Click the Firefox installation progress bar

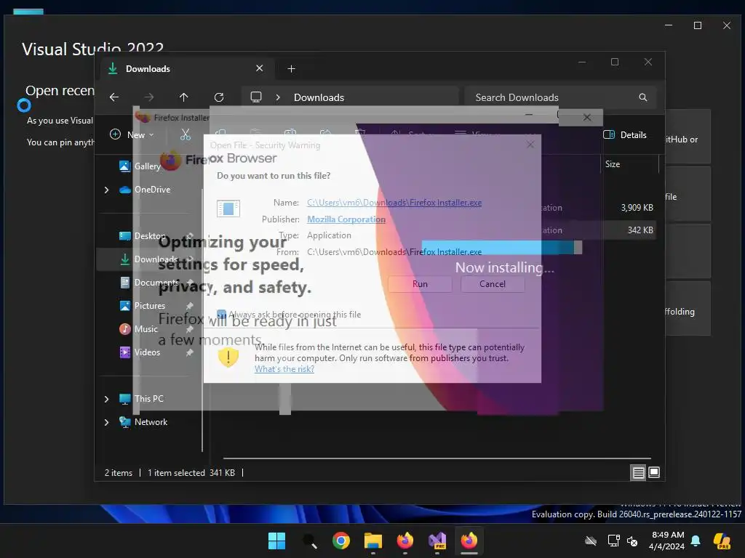click(x=501, y=247)
